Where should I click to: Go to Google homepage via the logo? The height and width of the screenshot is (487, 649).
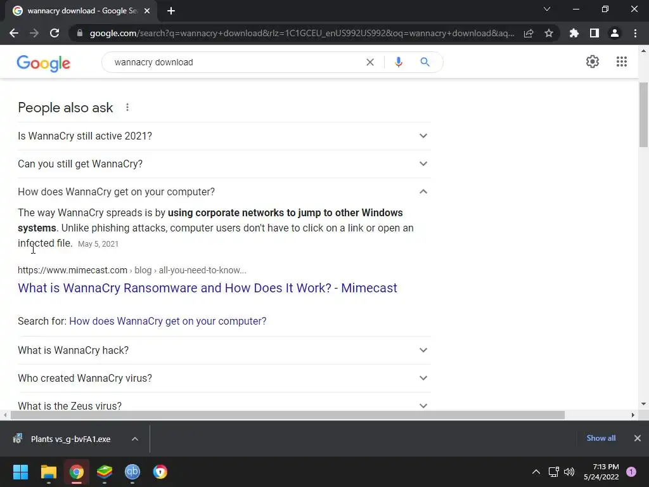click(44, 63)
